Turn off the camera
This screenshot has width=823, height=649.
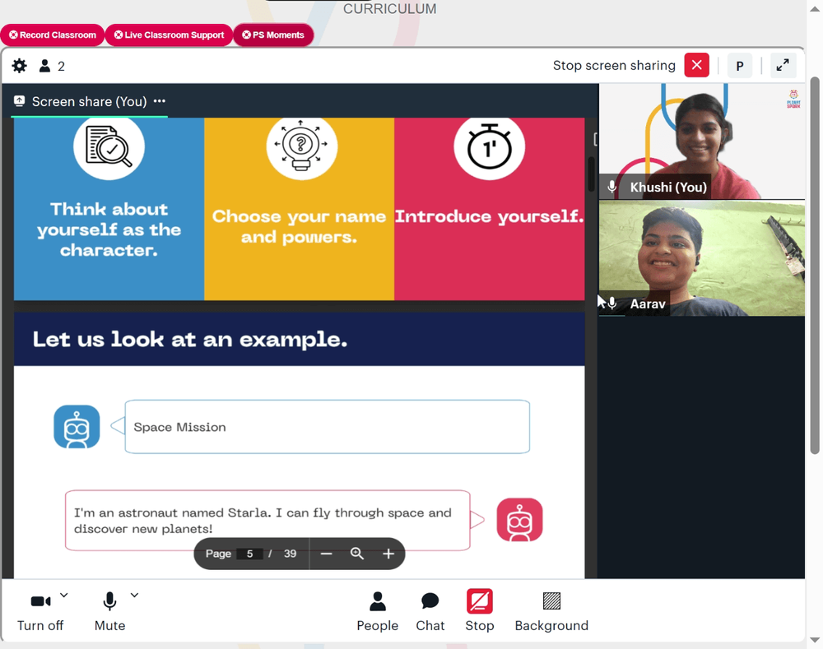pos(40,611)
